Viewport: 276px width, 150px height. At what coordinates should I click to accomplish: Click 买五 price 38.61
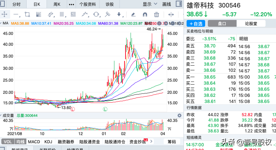(x=210, y=102)
